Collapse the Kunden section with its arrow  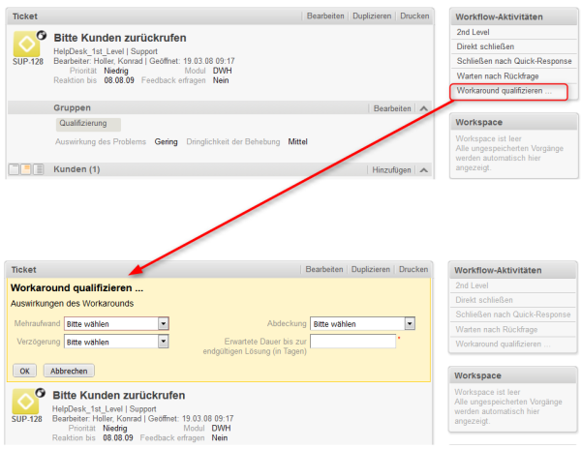click(423, 170)
